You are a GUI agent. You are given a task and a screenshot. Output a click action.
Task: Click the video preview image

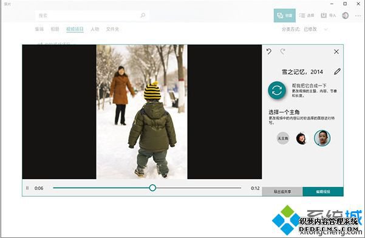(142, 112)
